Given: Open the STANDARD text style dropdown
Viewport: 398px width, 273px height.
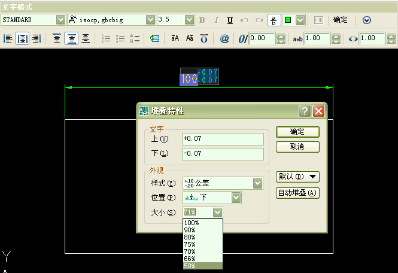Looking at the screenshot, I should click(x=60, y=20).
